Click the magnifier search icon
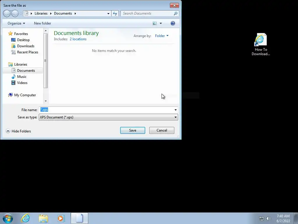The height and width of the screenshot is (224, 298). pos(175,13)
